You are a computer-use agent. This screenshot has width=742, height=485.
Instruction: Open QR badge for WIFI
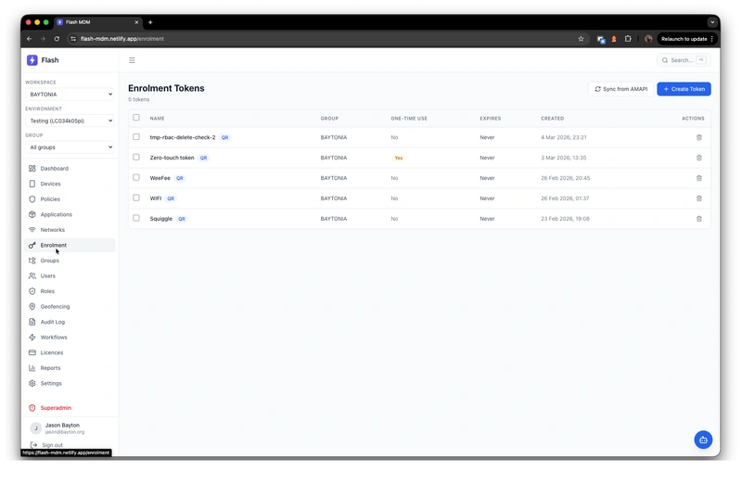tap(171, 198)
